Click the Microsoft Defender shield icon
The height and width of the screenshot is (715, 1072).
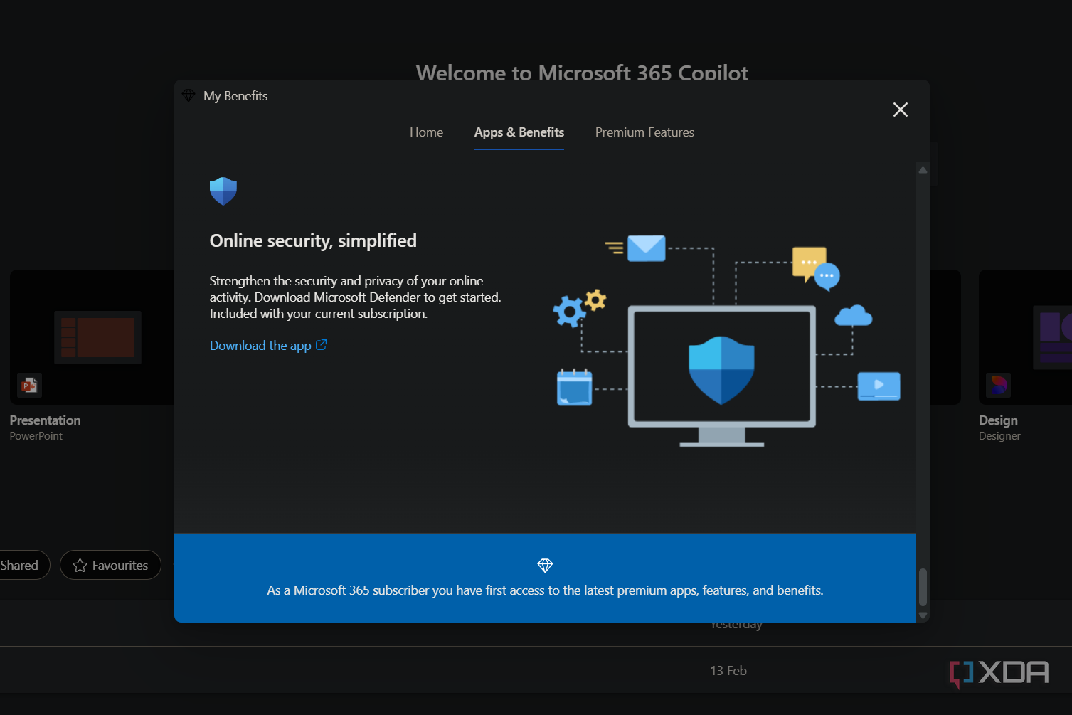[x=223, y=191]
